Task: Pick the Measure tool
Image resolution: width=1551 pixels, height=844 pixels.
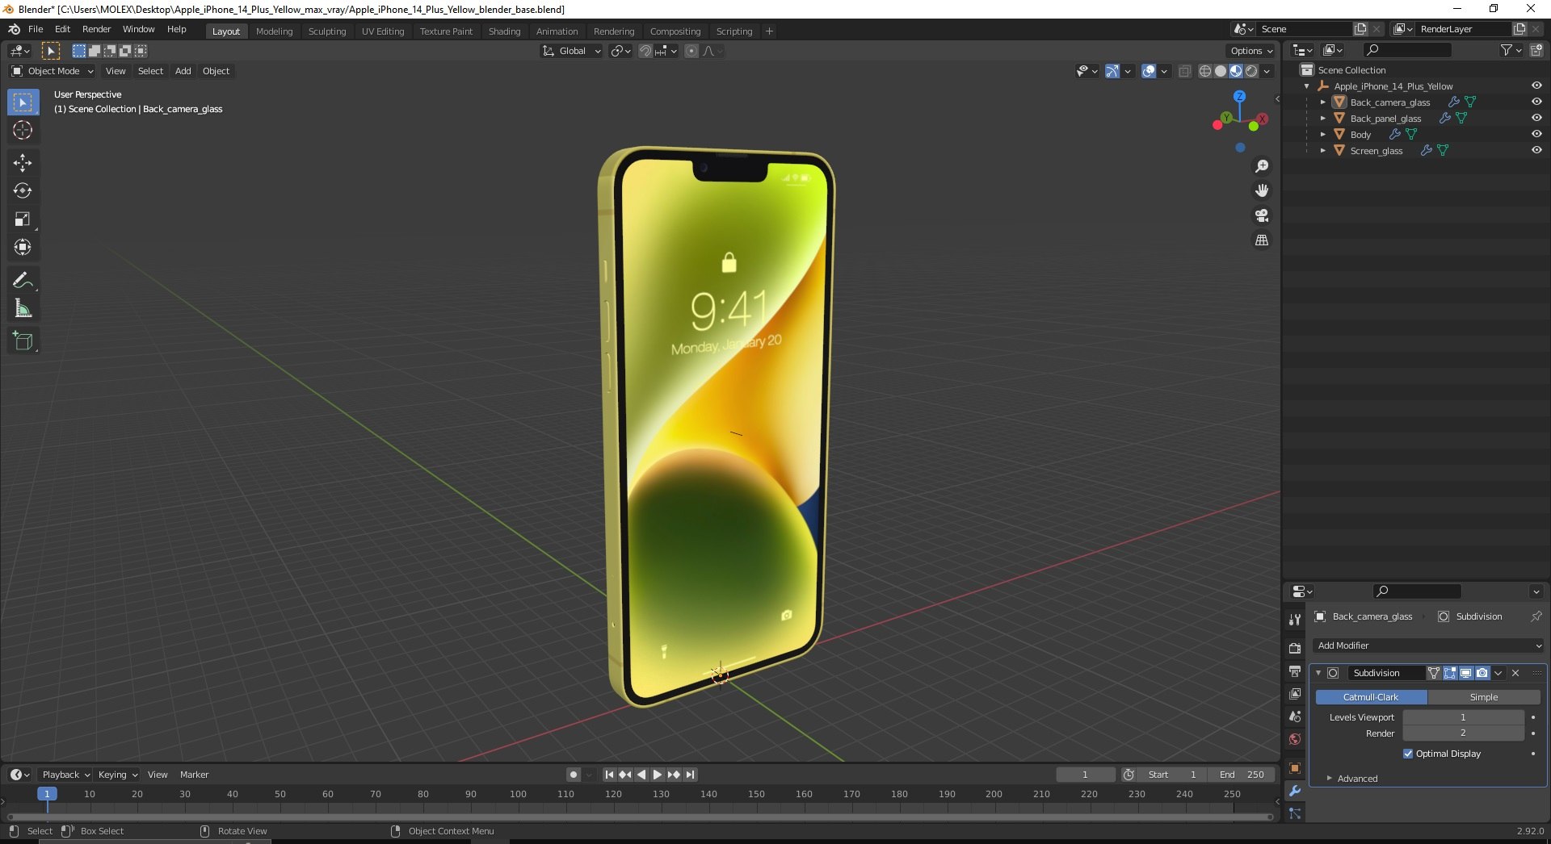Action: coord(23,309)
